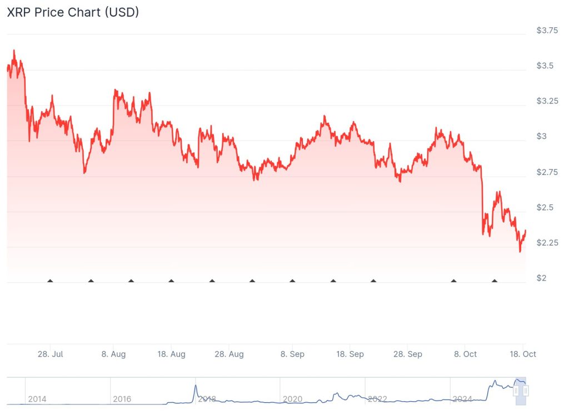The height and width of the screenshot is (415, 569).
Task: Click the 2018 price spike in the navigator
Action: [196, 387]
